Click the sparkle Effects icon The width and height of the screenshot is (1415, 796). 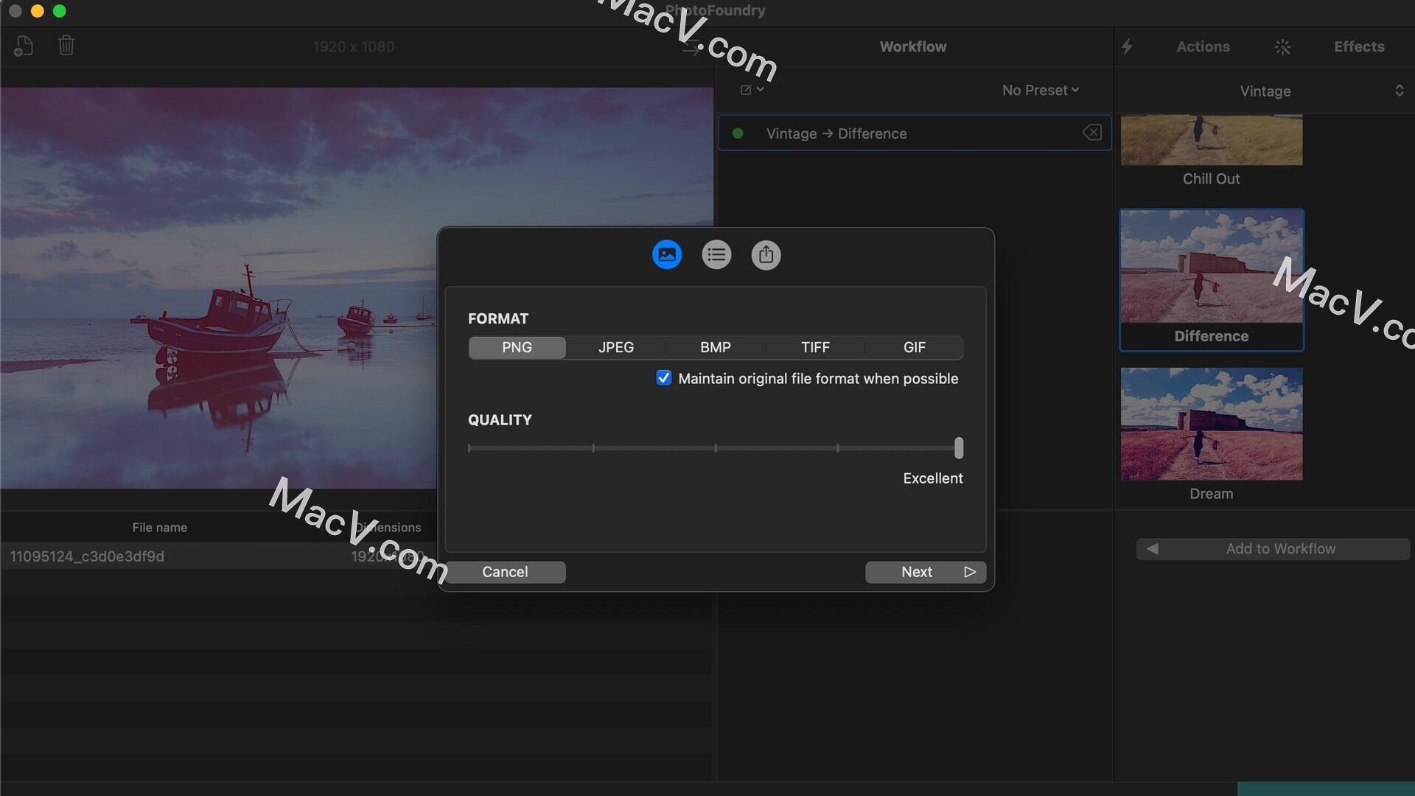(x=1282, y=46)
